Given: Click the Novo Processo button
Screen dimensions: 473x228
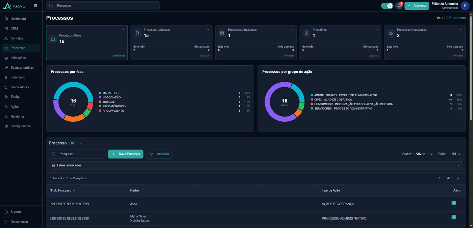Looking at the screenshot, I should pos(126,154).
